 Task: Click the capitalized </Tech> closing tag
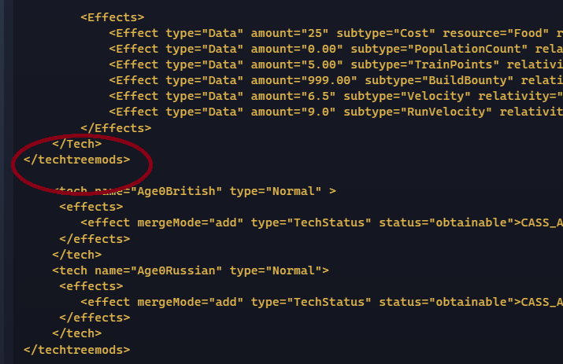tap(76, 144)
